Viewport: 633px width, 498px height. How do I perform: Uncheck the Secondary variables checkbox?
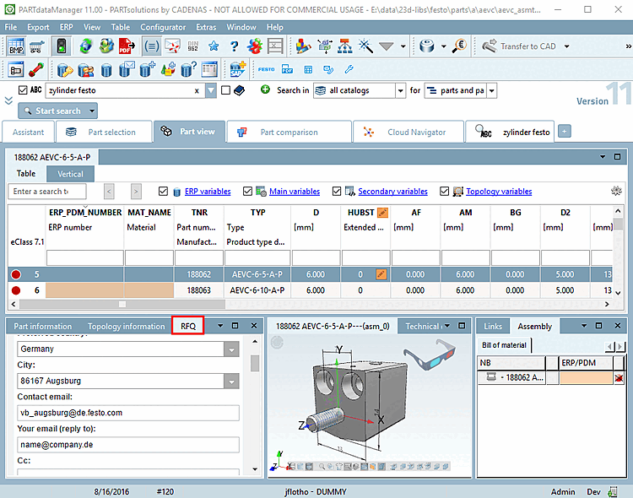pyautogui.click(x=338, y=192)
